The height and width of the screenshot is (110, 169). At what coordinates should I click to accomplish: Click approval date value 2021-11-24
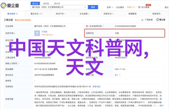pos(120,69)
